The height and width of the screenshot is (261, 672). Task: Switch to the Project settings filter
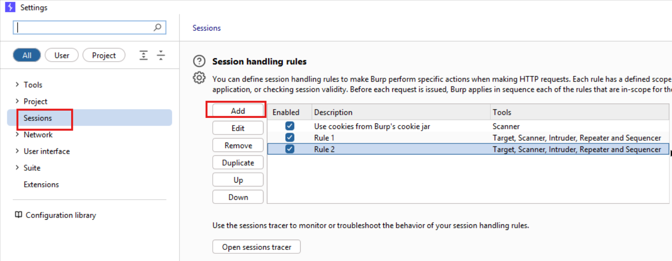pyautogui.click(x=104, y=55)
